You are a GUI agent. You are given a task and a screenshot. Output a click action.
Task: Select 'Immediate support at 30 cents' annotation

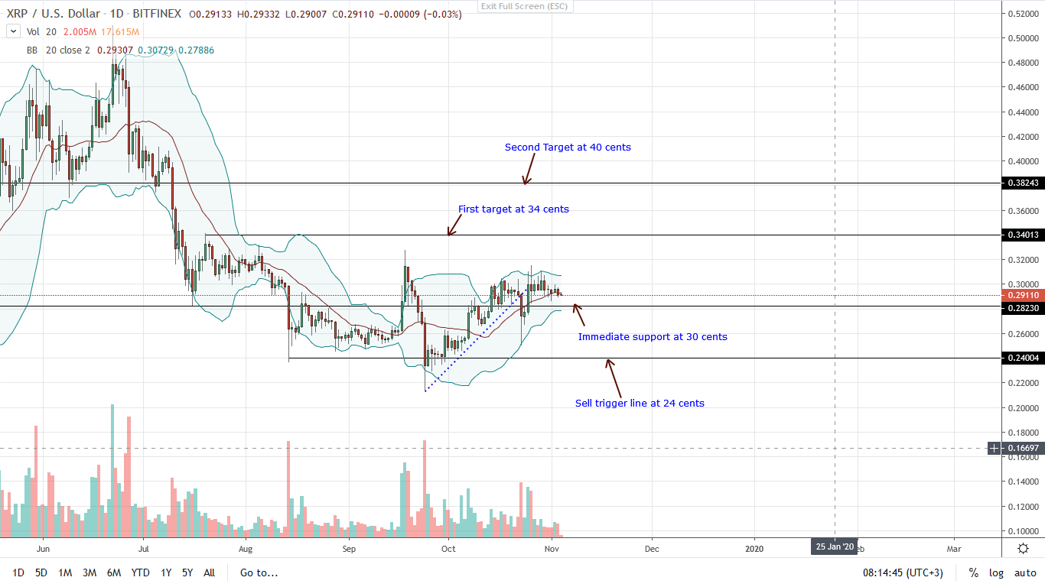point(653,336)
